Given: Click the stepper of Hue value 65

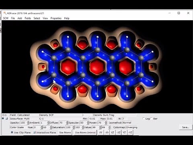Looking at the screenshot, I should coord(51,127).
